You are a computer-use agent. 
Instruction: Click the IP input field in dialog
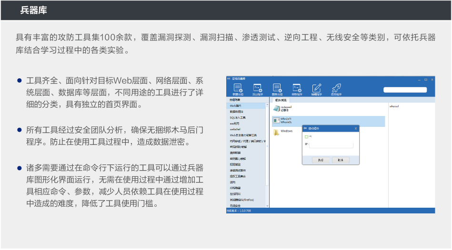coord(331,144)
